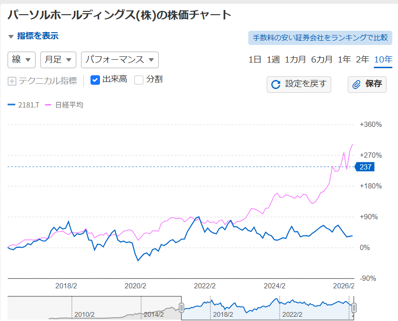Click the +360% axis label
Screen dimensions: 398x321
pyautogui.click(x=371, y=125)
